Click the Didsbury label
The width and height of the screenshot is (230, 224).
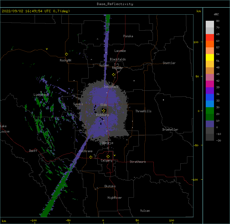(102, 115)
